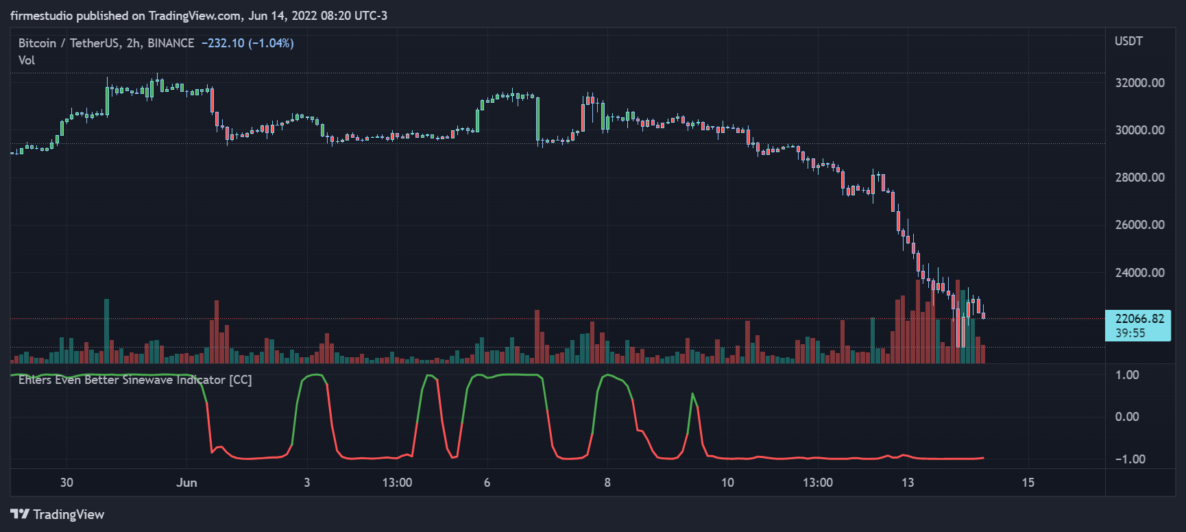
Task: Click the Vol indicator label
Action: coord(27,60)
